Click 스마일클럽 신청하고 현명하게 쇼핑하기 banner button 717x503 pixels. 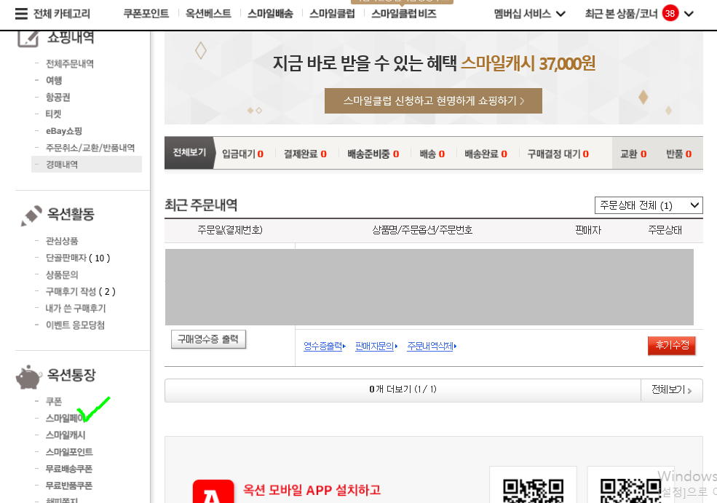[x=434, y=101]
